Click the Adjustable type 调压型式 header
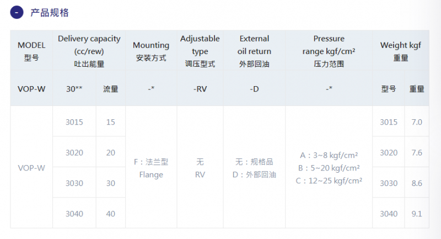 [x=200, y=51]
